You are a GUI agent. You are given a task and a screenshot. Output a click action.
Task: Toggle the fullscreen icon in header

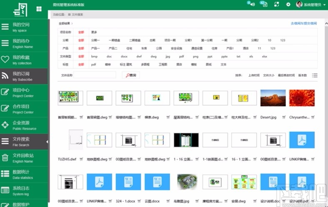[x=277, y=5]
